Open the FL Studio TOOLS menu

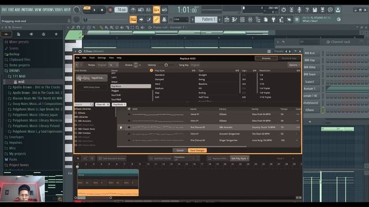click(59, 10)
